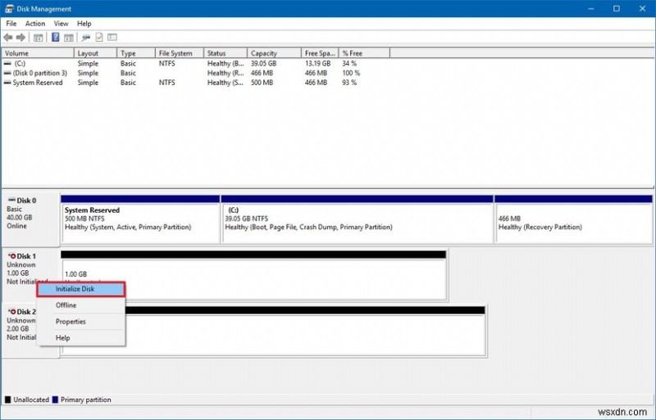Image resolution: width=656 pixels, height=420 pixels.
Task: Sort by the Capacity column header
Action: click(274, 53)
